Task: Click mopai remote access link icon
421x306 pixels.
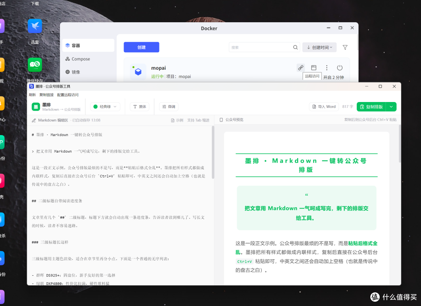Action: click(301, 68)
